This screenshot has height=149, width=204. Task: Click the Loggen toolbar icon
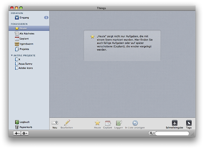119,123
